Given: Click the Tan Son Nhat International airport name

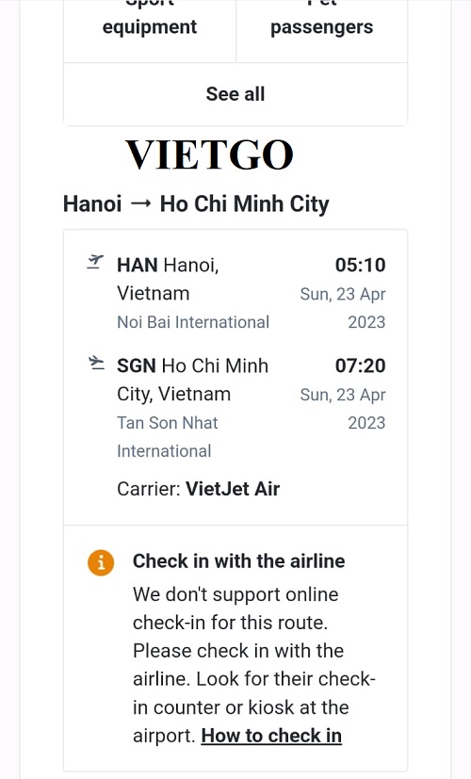Looking at the screenshot, I should coord(168,437).
